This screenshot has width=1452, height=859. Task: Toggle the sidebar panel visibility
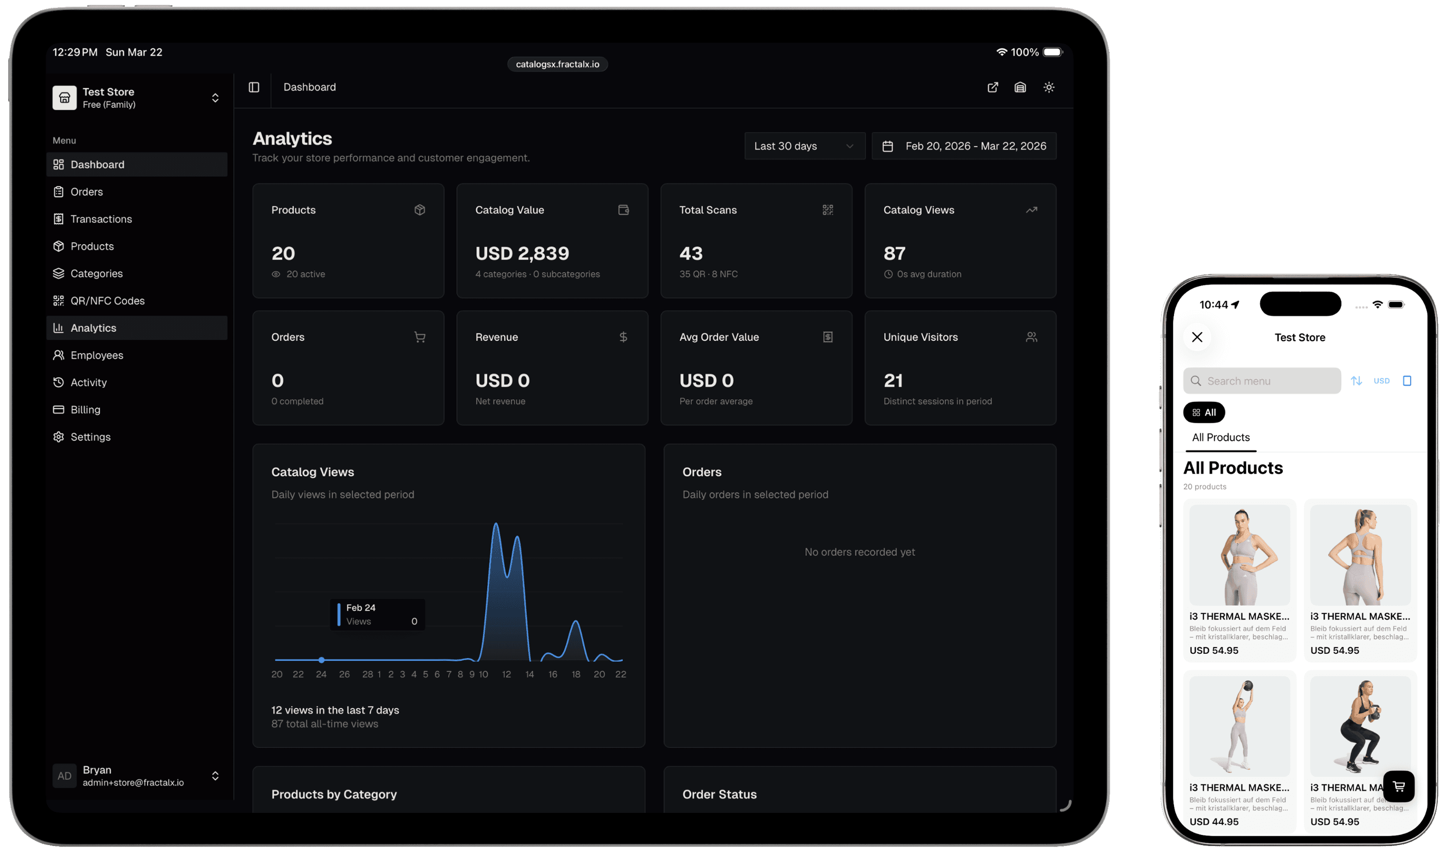254,87
